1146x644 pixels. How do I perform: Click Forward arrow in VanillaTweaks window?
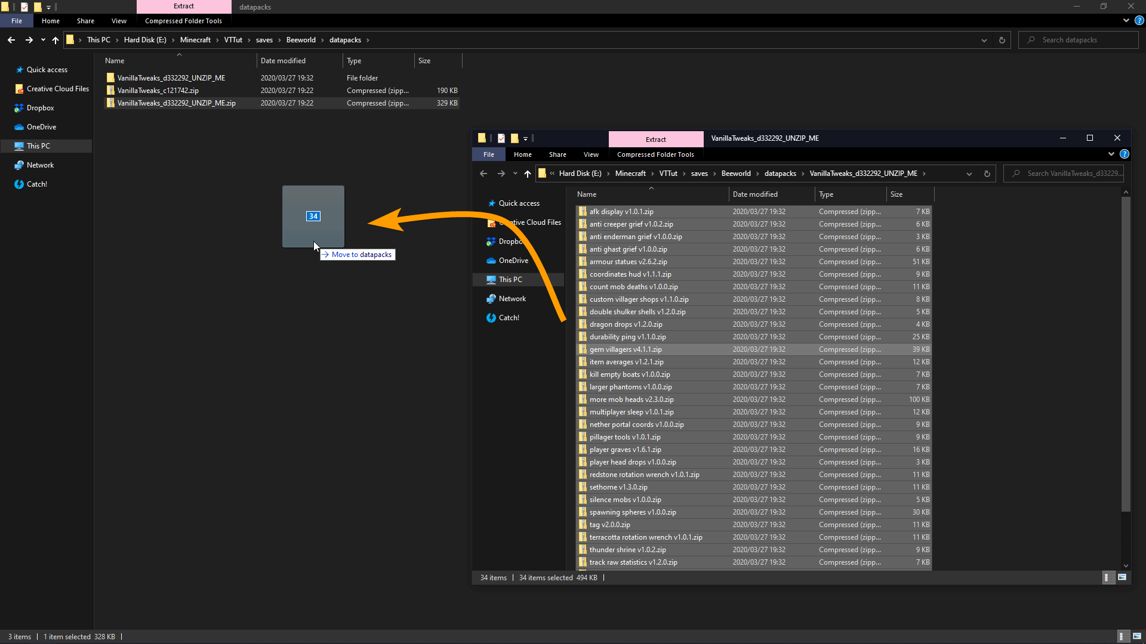pyautogui.click(x=501, y=174)
